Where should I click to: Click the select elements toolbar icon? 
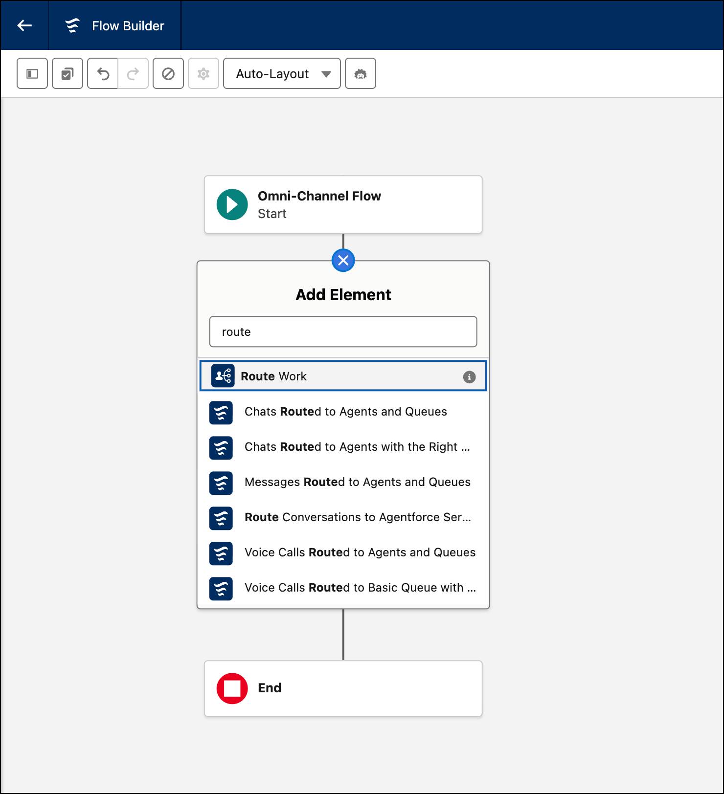(68, 74)
